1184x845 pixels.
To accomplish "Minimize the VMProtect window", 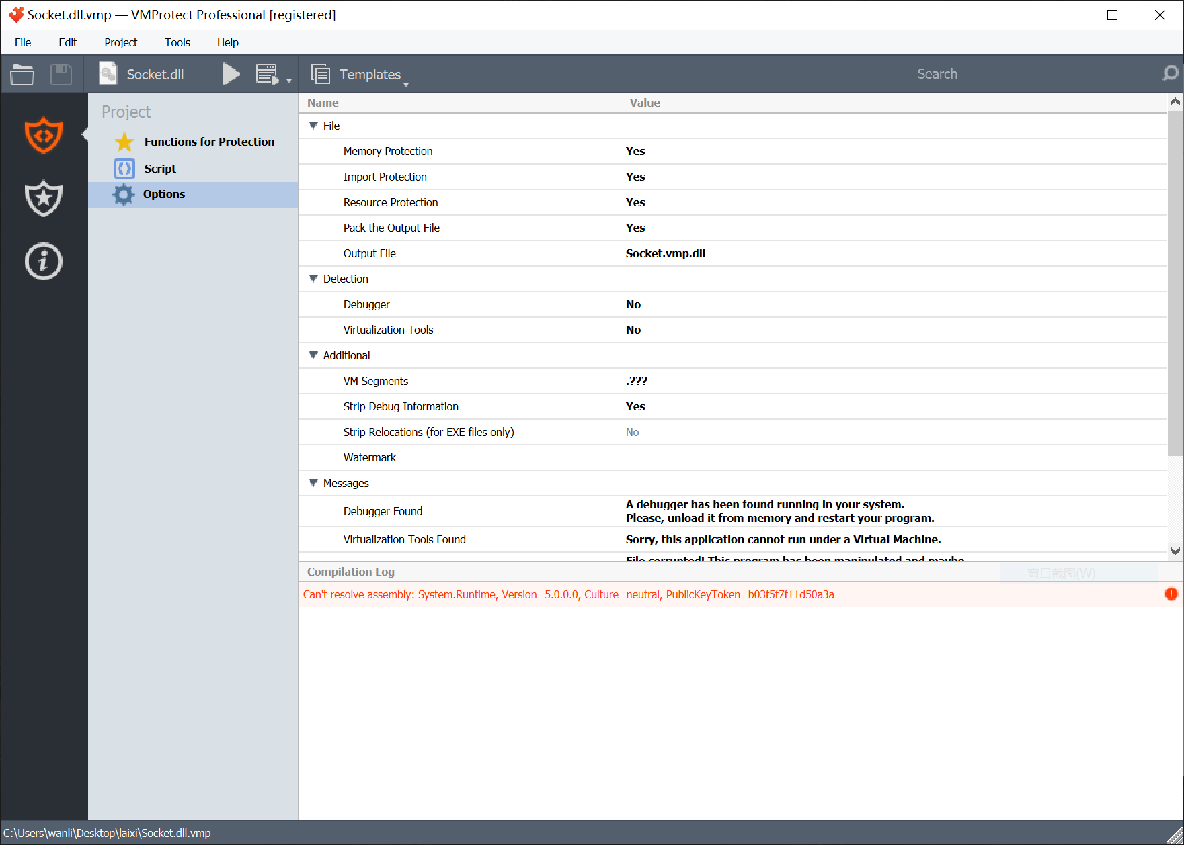I will (x=1066, y=15).
